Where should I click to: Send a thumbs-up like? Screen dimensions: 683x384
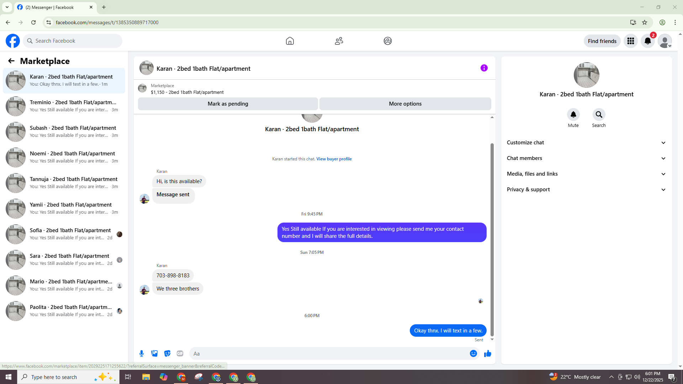487,353
